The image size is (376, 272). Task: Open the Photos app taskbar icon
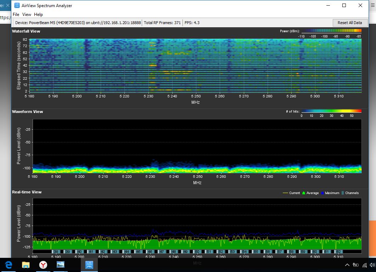tap(60, 265)
